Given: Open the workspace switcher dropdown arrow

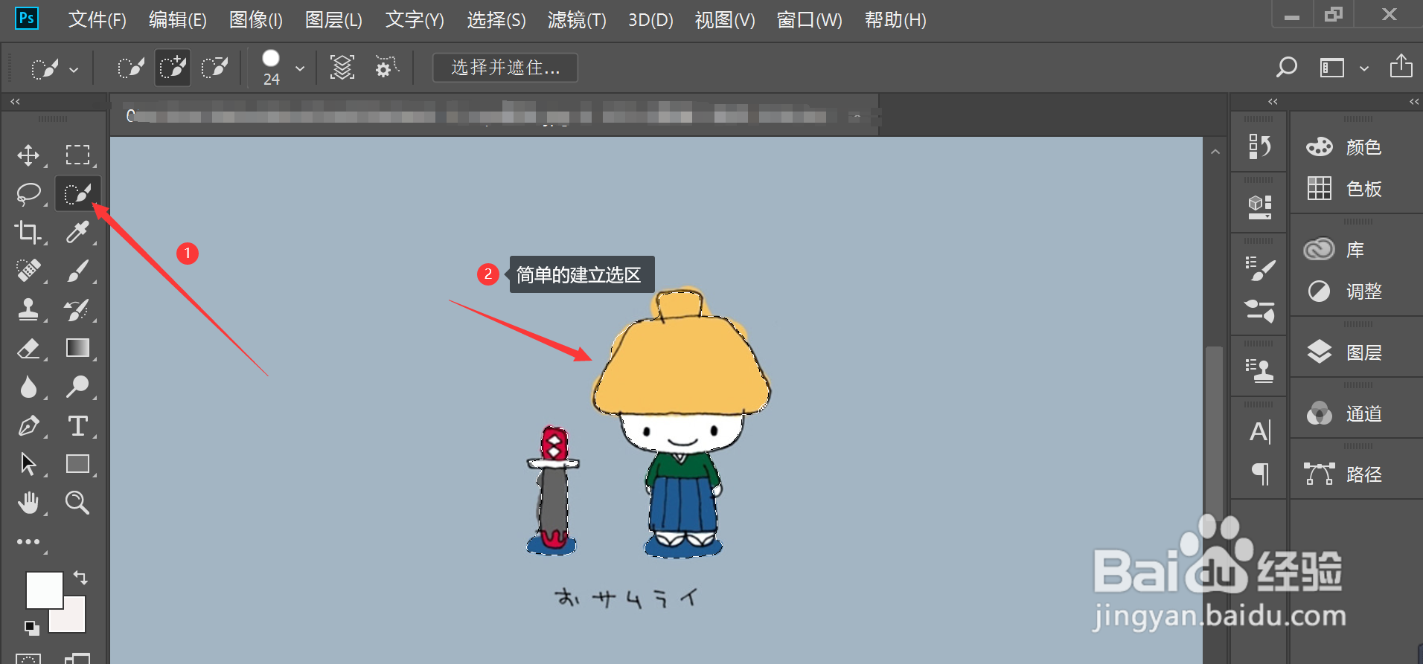Looking at the screenshot, I should [1364, 68].
